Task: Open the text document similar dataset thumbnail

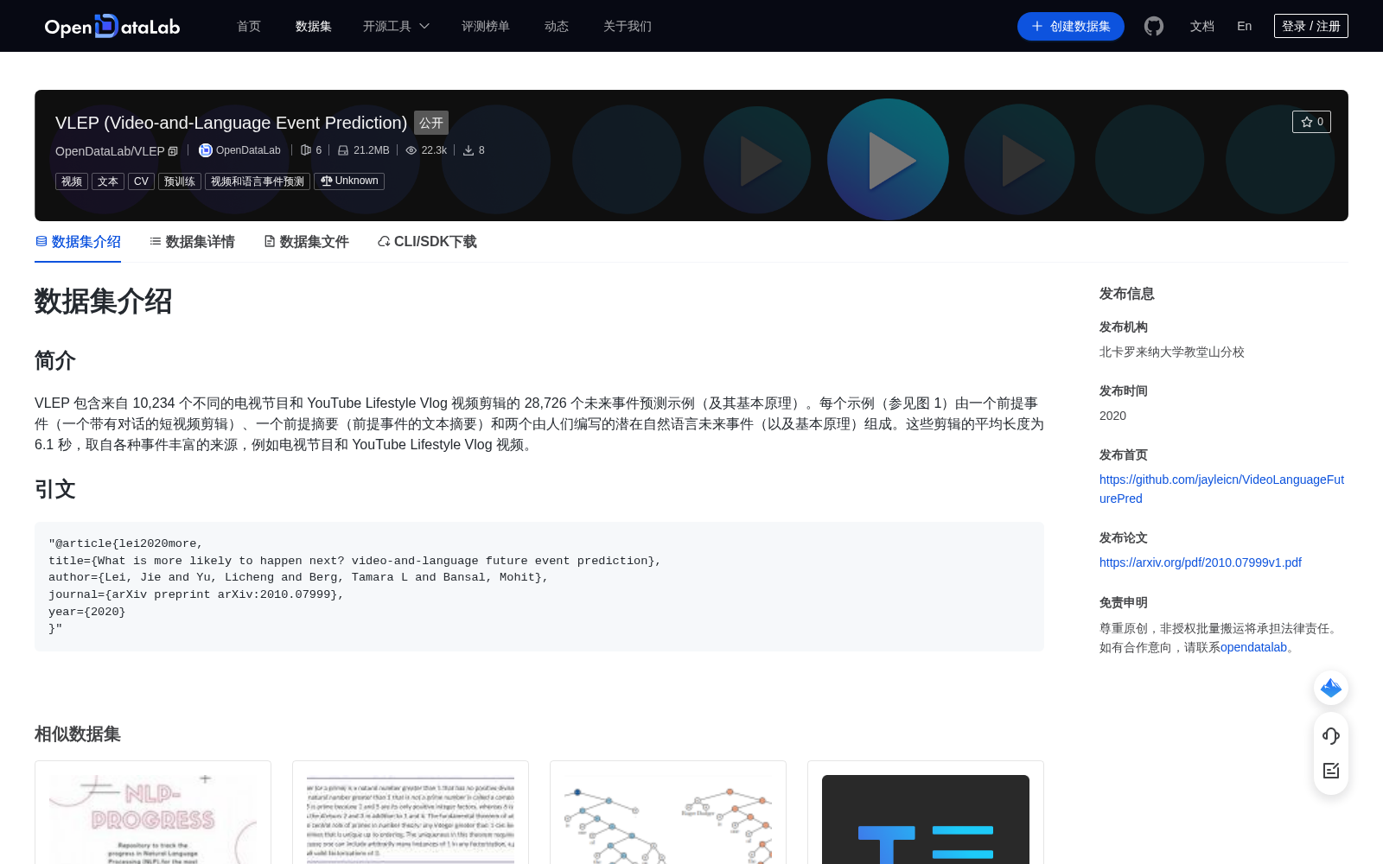Action: tap(411, 817)
